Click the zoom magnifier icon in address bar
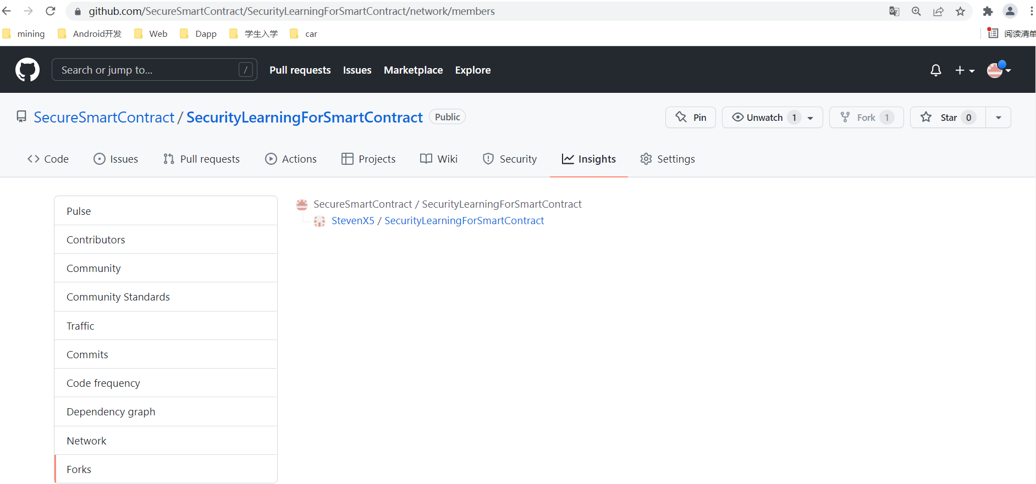 916,12
